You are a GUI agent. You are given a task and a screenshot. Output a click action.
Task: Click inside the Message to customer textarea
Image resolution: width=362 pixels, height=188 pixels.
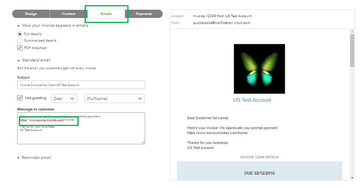tap(81, 128)
